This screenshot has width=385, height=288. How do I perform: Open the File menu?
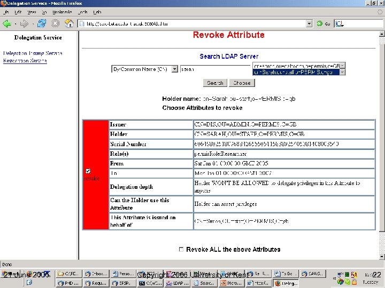tap(6, 12)
